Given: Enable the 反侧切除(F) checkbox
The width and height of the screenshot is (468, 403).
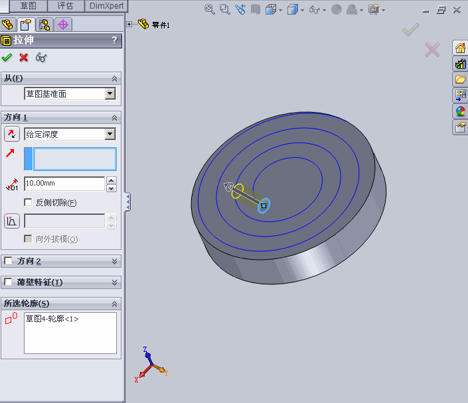Looking at the screenshot, I should tap(28, 202).
